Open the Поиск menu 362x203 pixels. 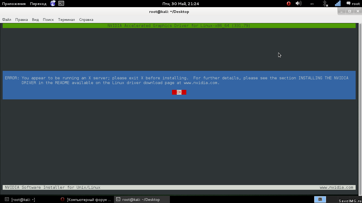[x=48, y=20]
